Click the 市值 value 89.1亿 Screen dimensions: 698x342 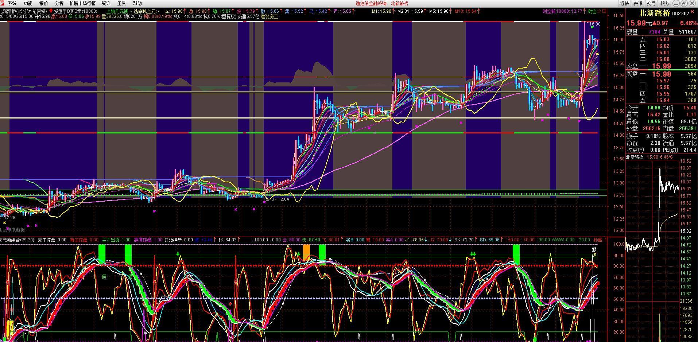coord(689,122)
